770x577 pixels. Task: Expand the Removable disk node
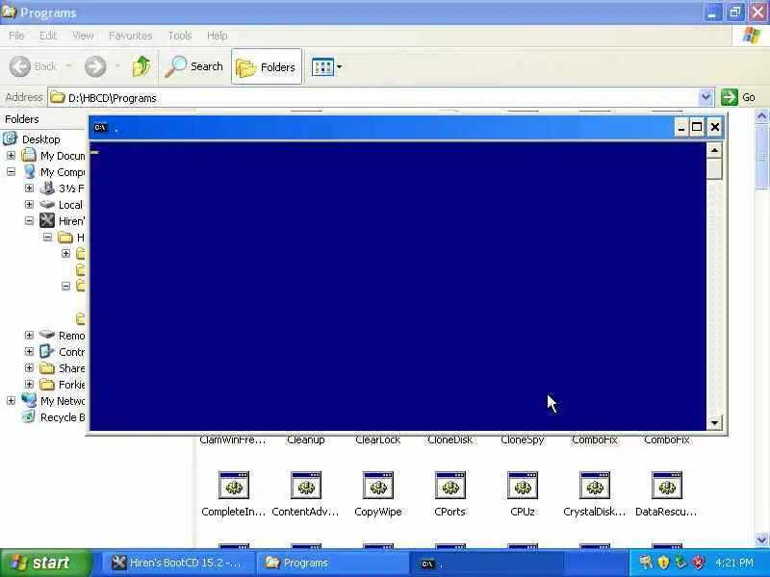point(29,335)
